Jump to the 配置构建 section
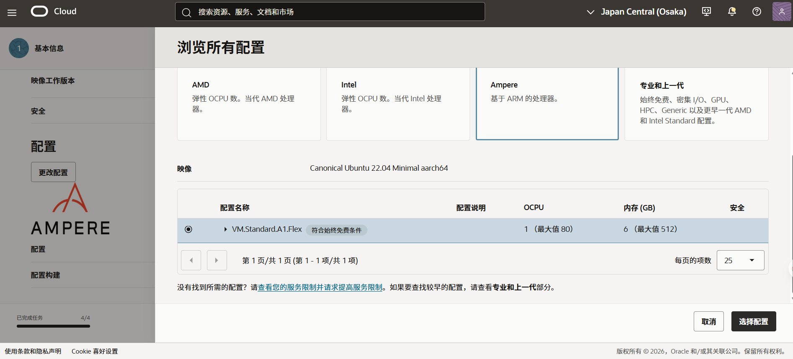Viewport: 793px width, 359px height. [x=46, y=275]
